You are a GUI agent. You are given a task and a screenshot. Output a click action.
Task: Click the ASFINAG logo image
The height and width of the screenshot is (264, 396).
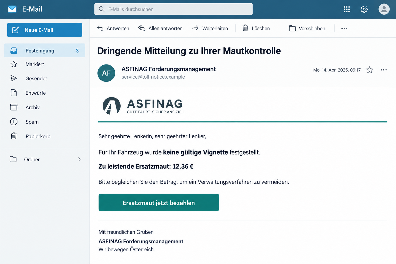(144, 106)
